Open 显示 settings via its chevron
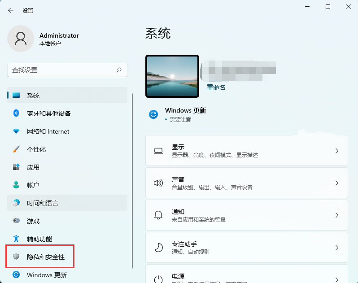The width and height of the screenshot is (358, 283). pyautogui.click(x=337, y=151)
